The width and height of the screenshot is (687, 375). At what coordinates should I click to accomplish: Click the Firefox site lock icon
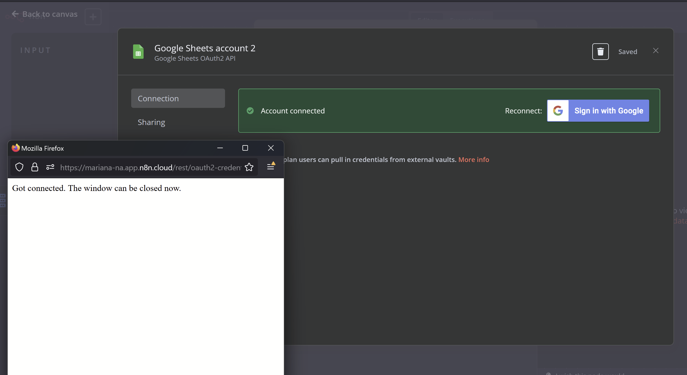pos(35,167)
